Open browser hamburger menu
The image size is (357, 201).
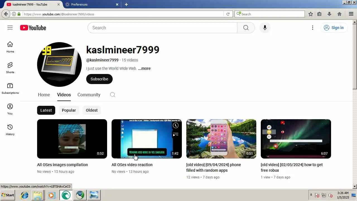tap(351, 14)
